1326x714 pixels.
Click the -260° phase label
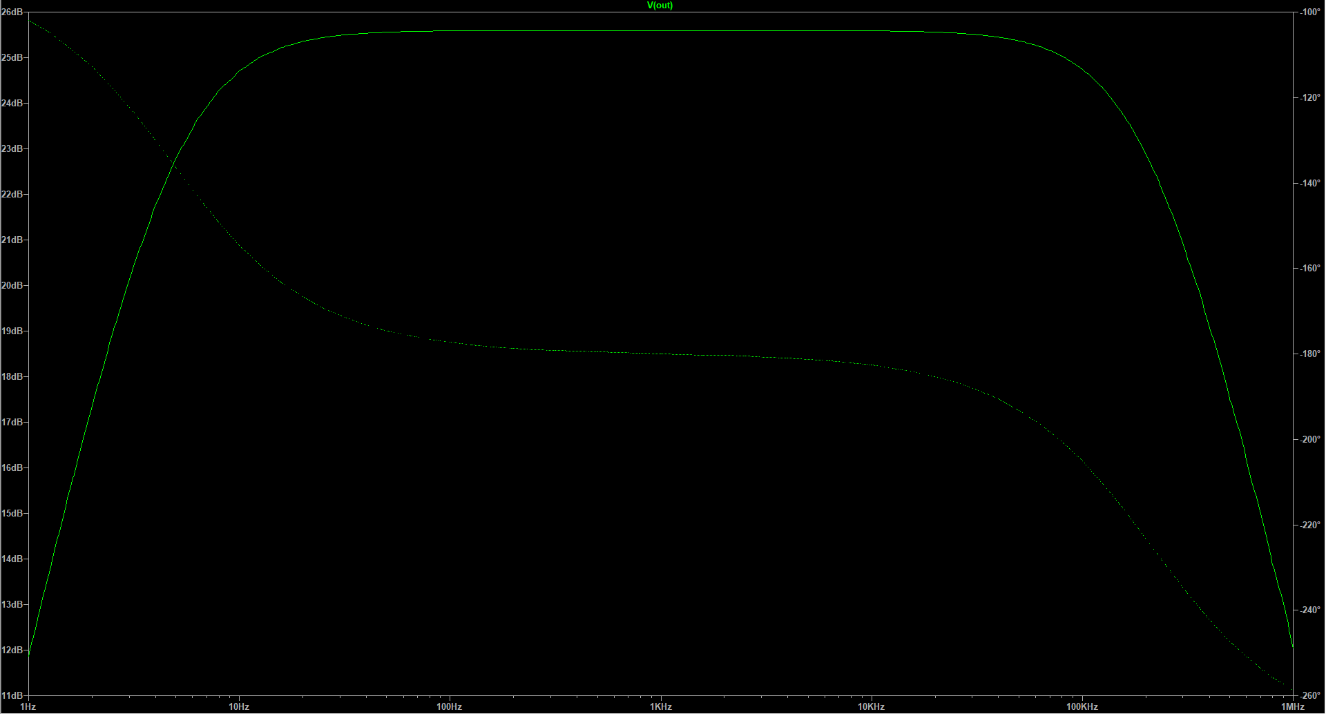[x=1310, y=695]
